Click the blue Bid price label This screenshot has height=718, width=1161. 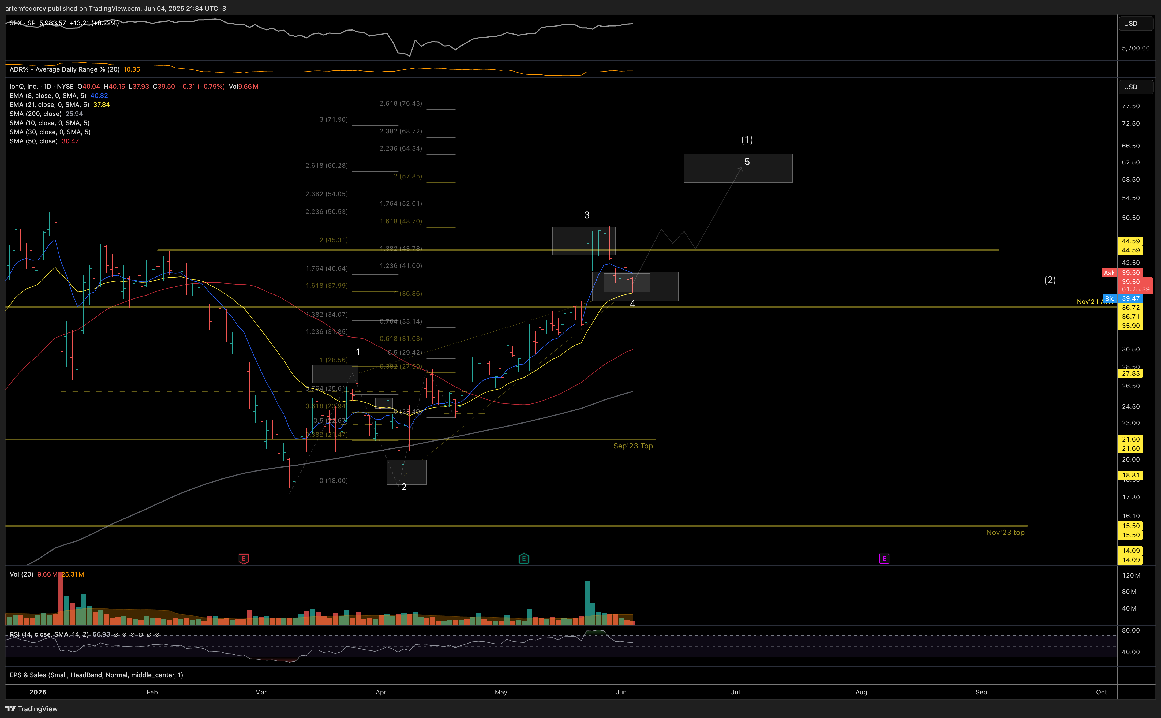click(1110, 299)
